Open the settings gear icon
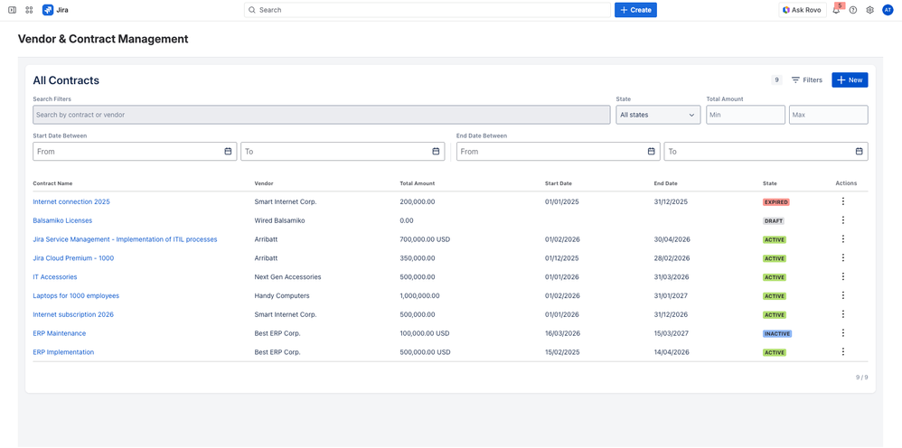This screenshot has width=902, height=448. [x=870, y=10]
